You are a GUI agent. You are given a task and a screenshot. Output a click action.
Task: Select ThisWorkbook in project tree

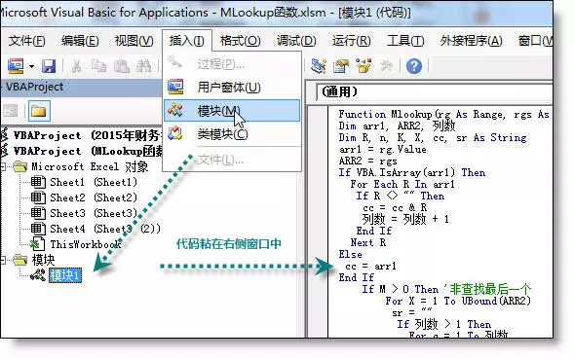pyautogui.click(x=86, y=244)
